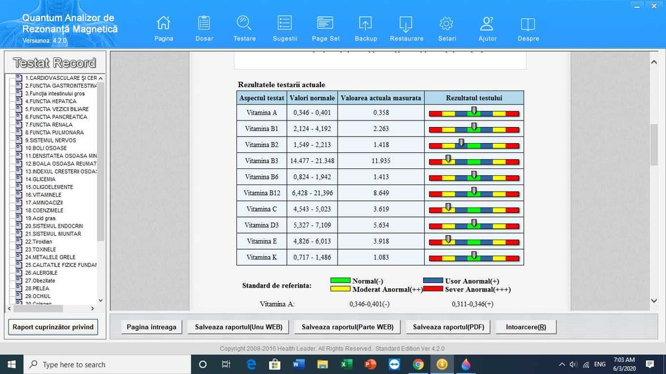Click Vitamina C measured value 3.619

[381, 209]
